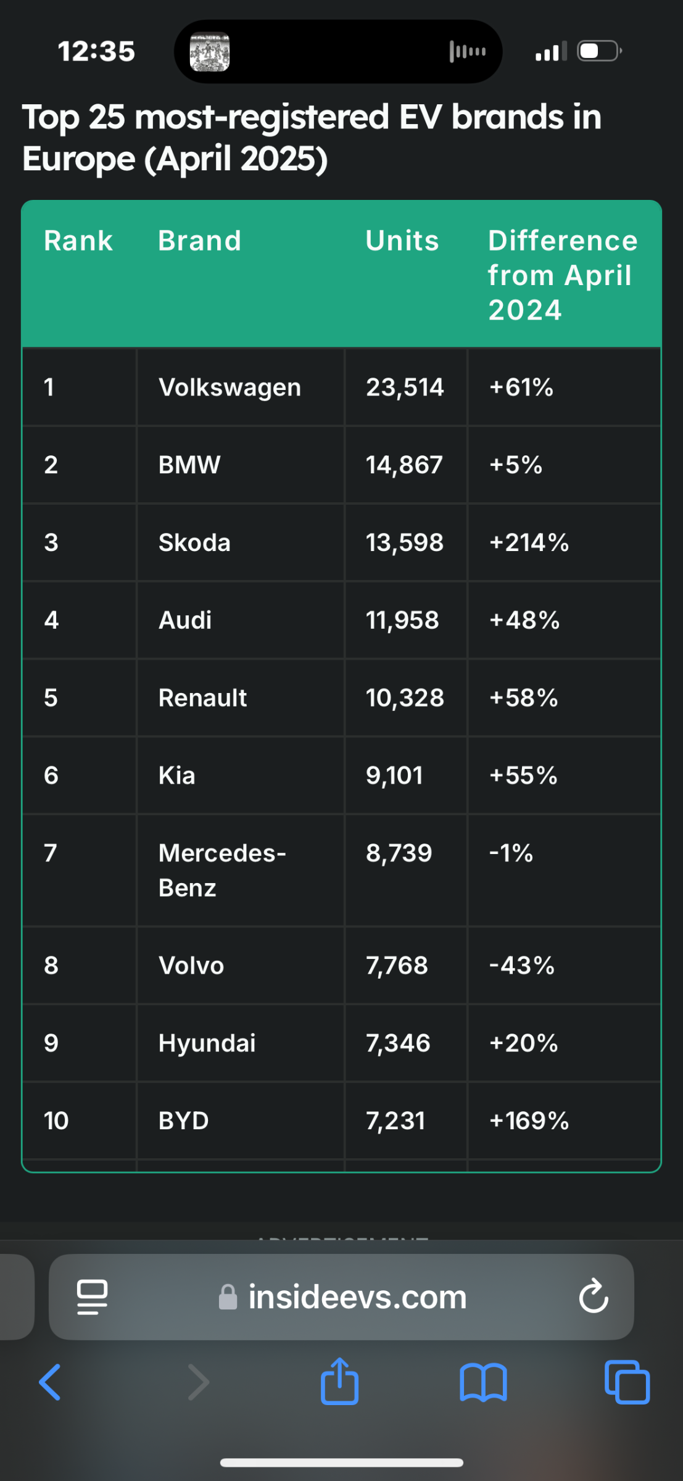Open the bookmarks book icon
This screenshot has height=1481, width=683.
(x=484, y=1382)
